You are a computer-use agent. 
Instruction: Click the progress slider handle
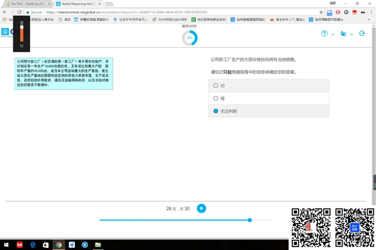(250, 220)
